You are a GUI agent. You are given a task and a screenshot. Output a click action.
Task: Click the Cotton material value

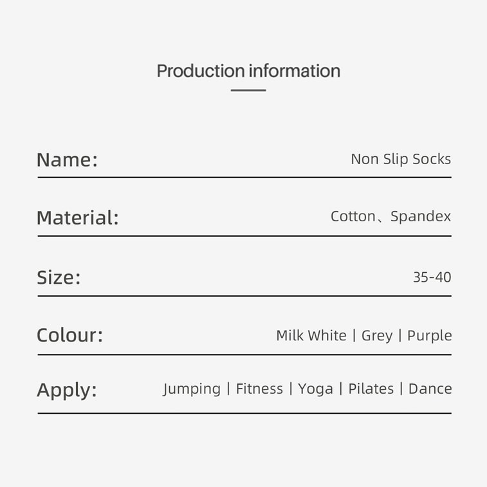(353, 217)
